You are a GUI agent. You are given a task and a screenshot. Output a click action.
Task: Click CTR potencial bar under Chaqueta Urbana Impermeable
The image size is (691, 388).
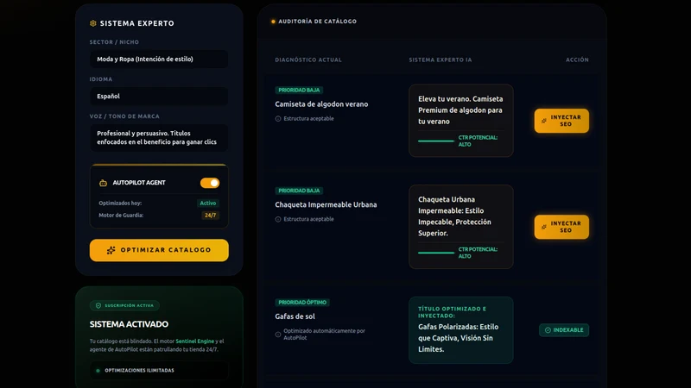[x=436, y=253]
